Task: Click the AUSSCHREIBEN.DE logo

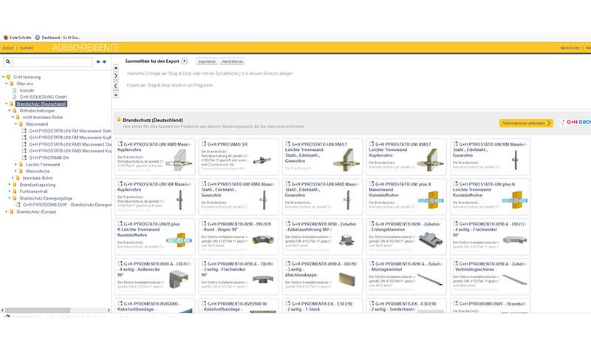Action: tap(86, 47)
